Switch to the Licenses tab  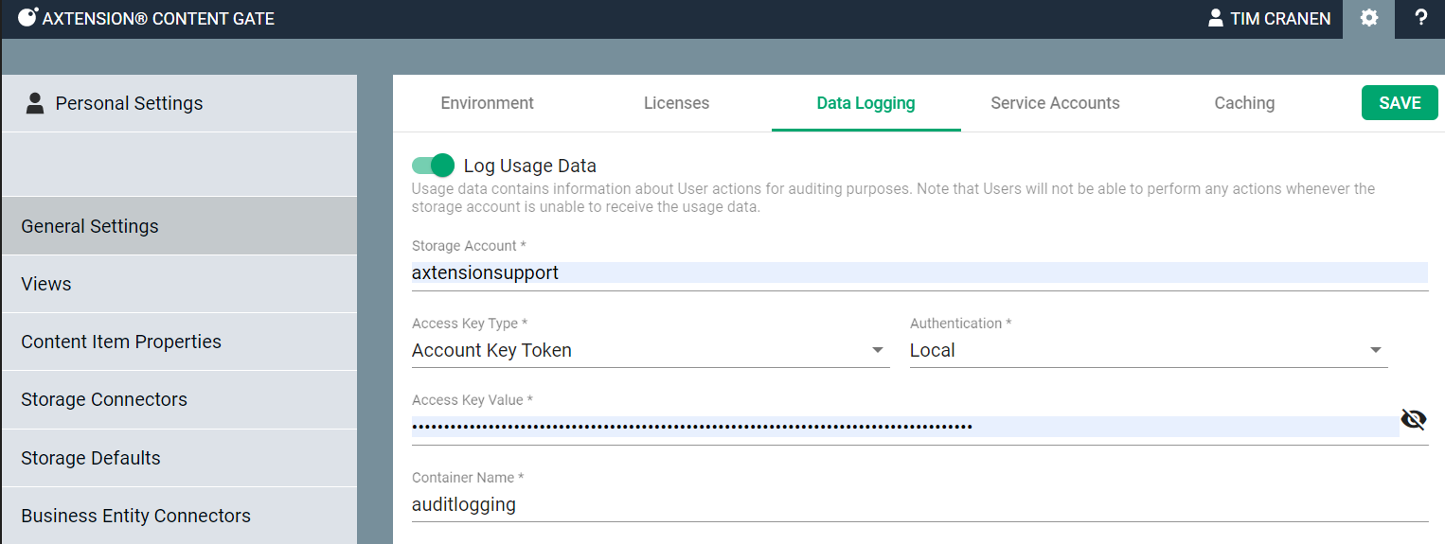(x=676, y=103)
